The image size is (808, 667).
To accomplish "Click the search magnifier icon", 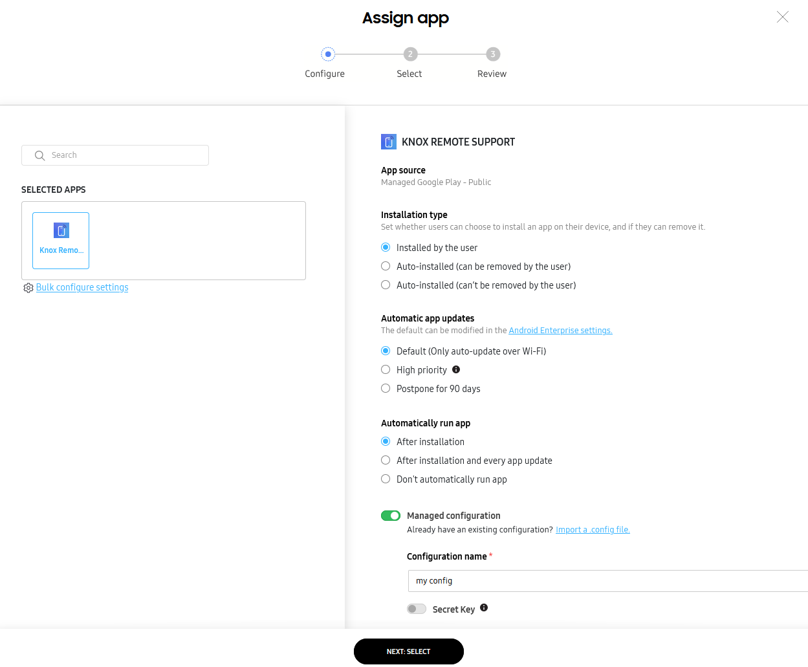I will click(x=39, y=155).
